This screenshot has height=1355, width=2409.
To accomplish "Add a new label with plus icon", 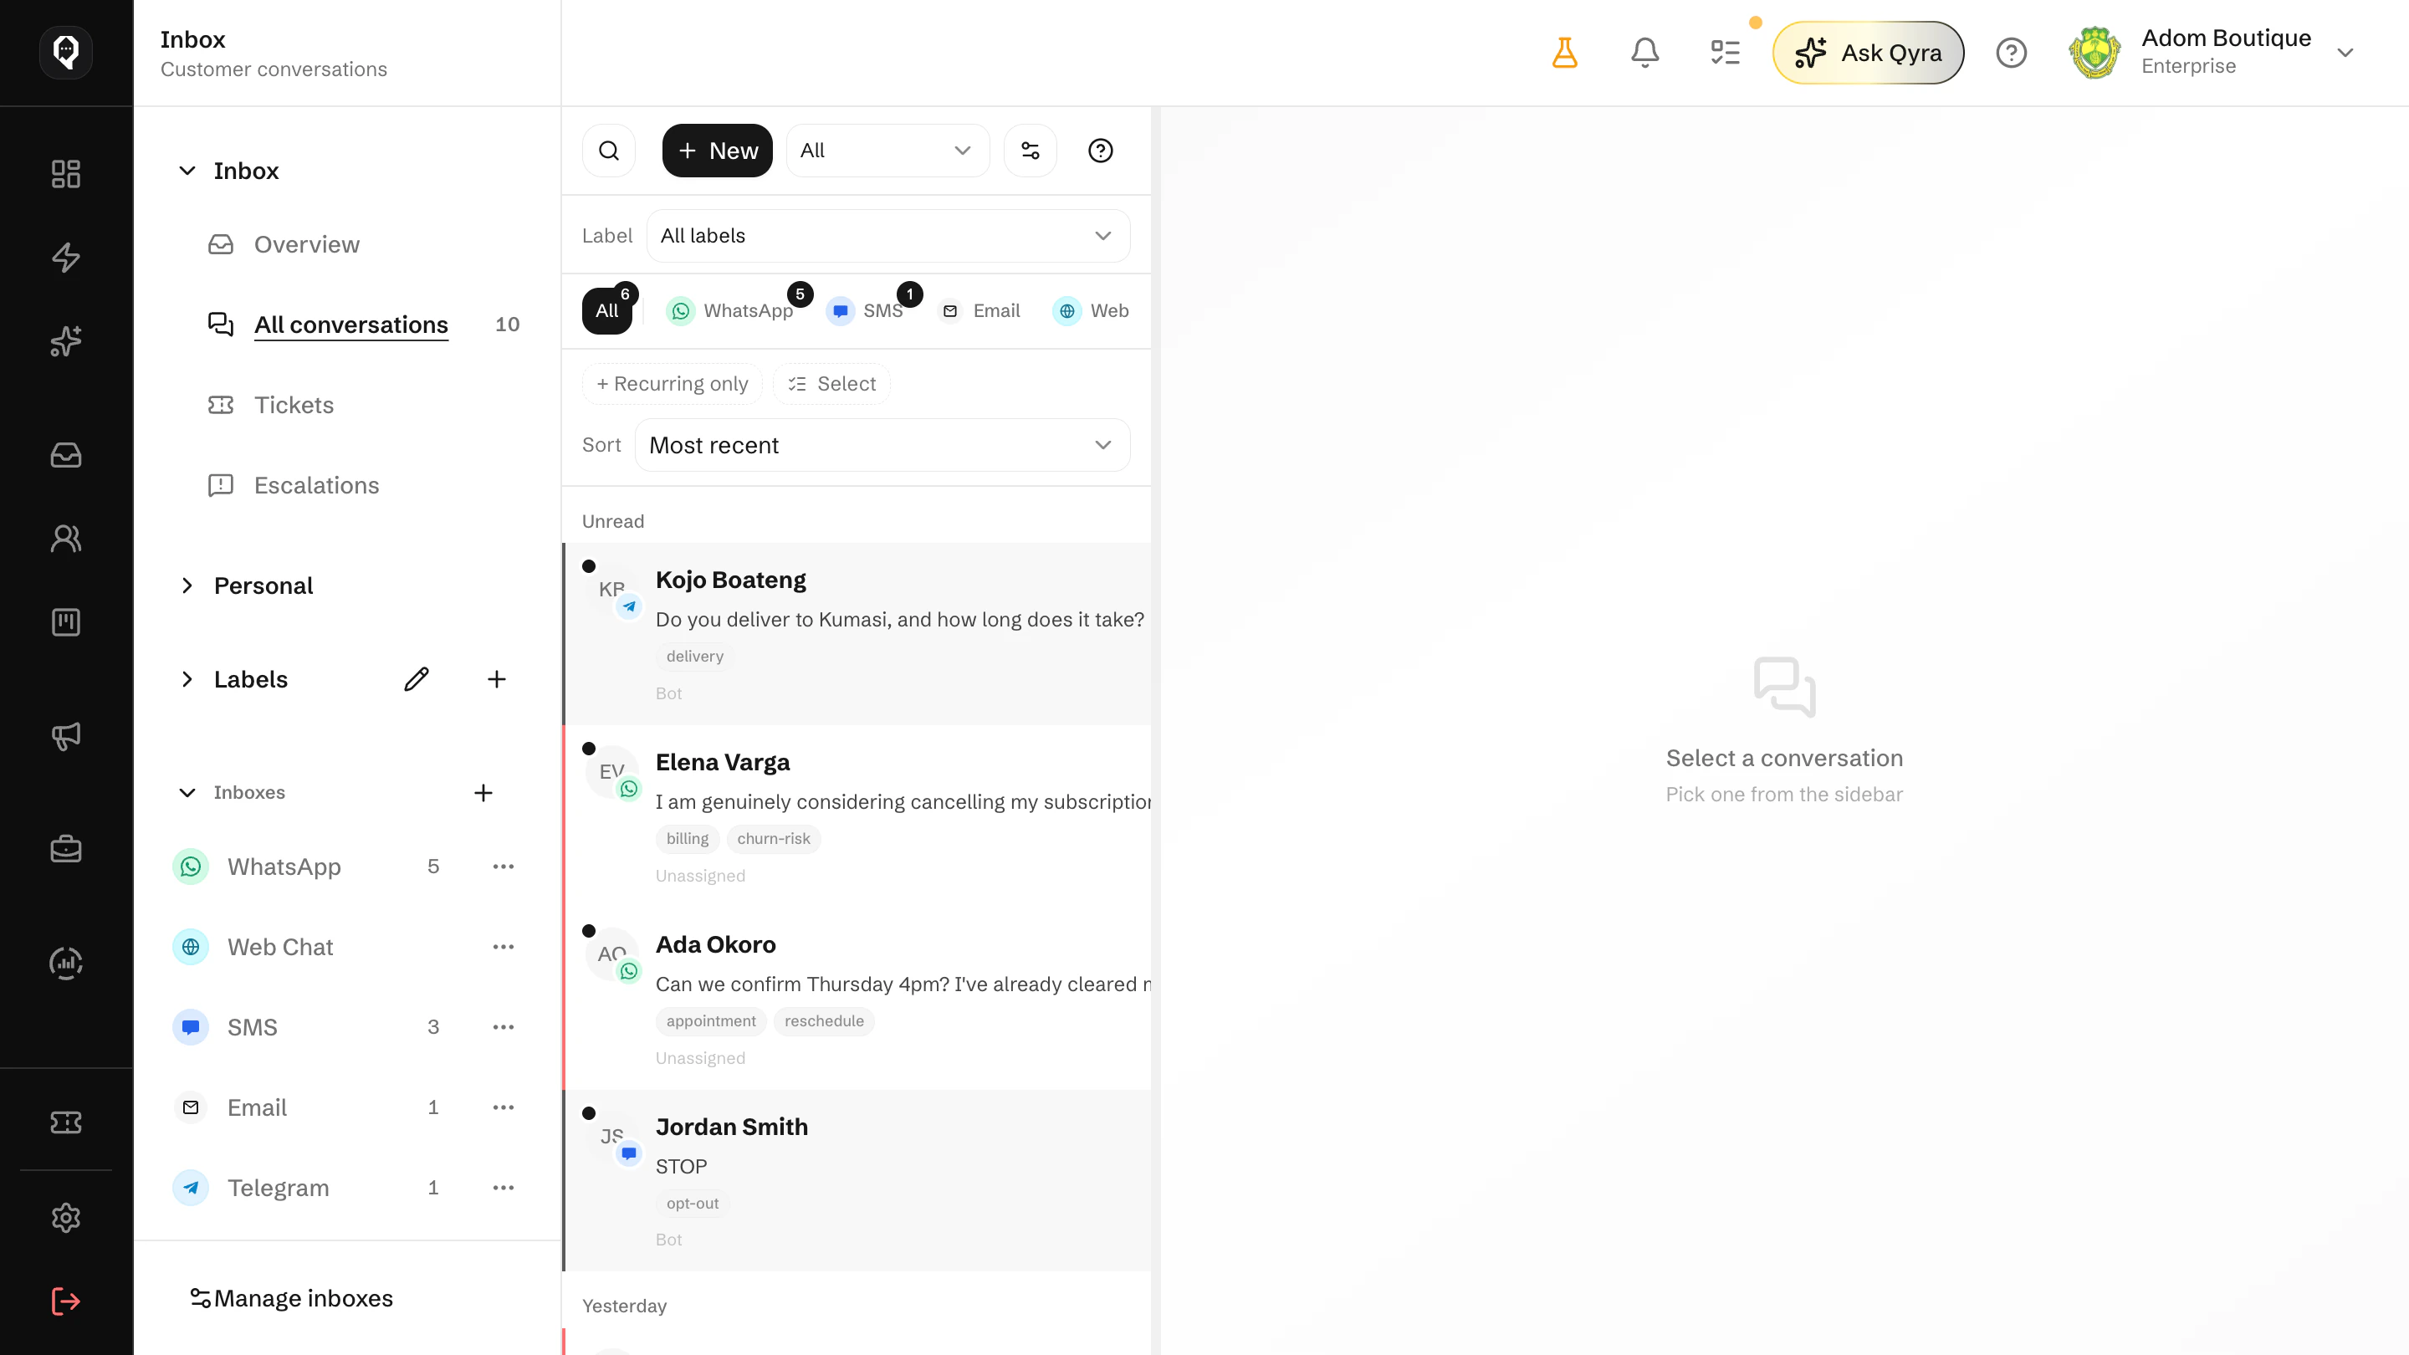I will tap(497, 679).
